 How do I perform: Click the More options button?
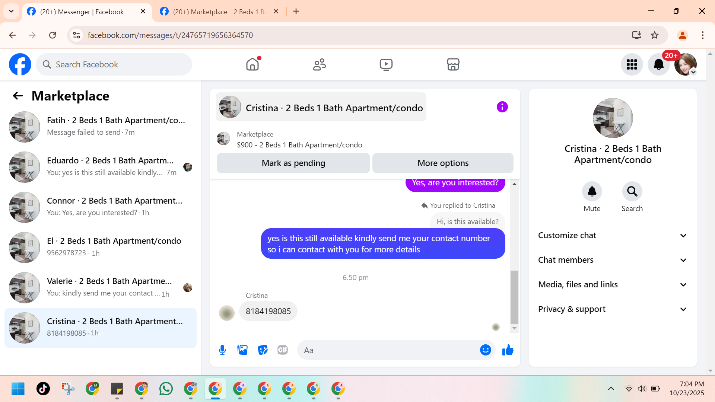pos(443,163)
